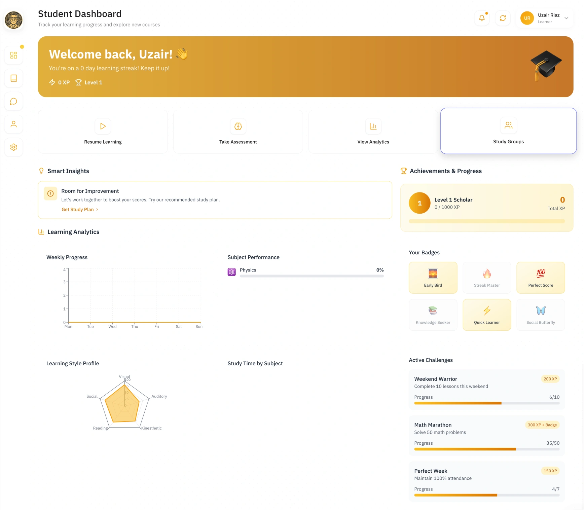Click the Physics subject performance row
Screen dimensions: 584x510
click(305, 272)
